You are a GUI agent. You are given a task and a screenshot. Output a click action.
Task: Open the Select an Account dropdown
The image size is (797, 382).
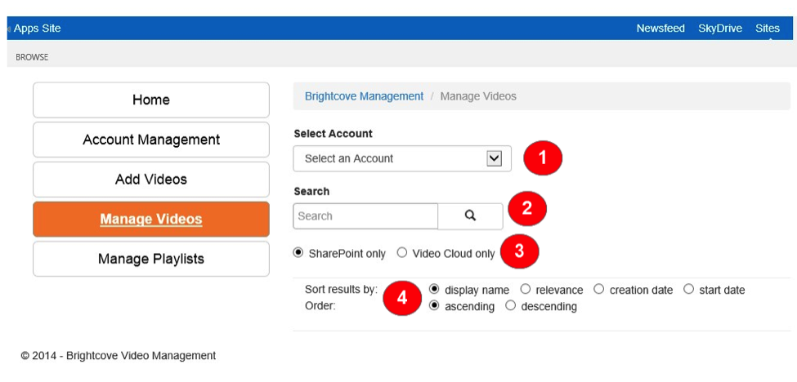[402, 158]
